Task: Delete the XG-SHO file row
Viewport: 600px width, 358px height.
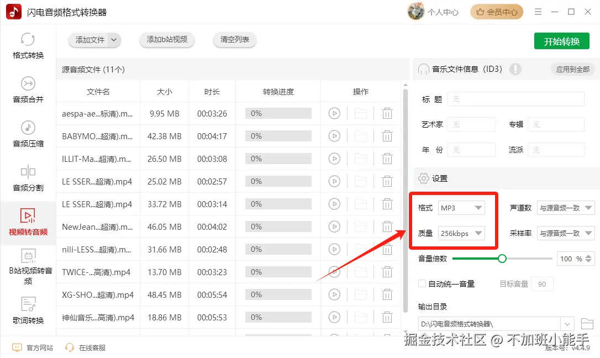Action: 387,295
